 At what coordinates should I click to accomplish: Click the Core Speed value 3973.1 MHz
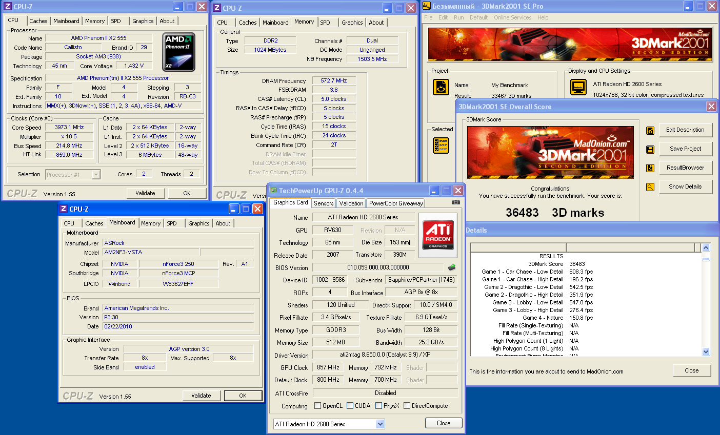pos(69,127)
